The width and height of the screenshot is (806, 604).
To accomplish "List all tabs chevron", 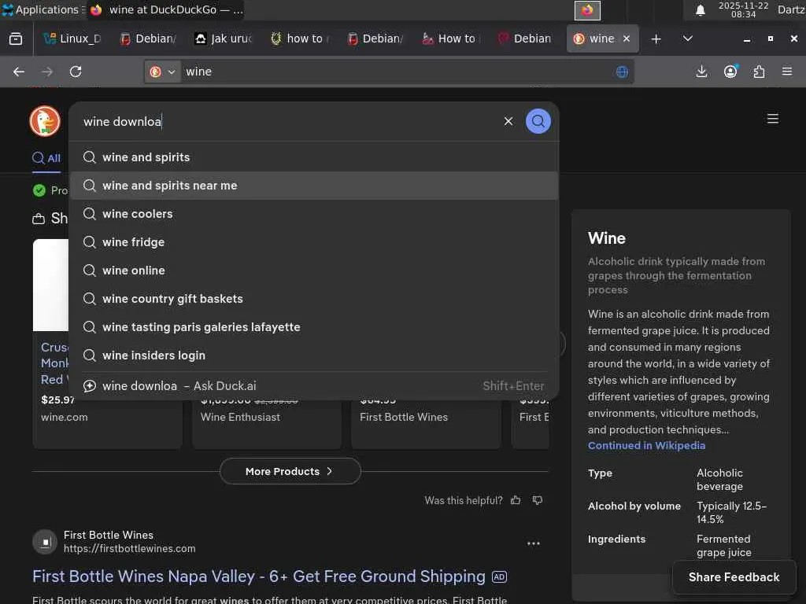I will click(687, 39).
